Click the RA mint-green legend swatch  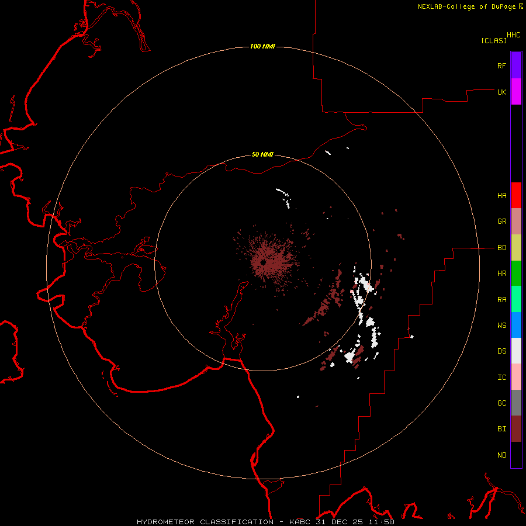[516, 299]
